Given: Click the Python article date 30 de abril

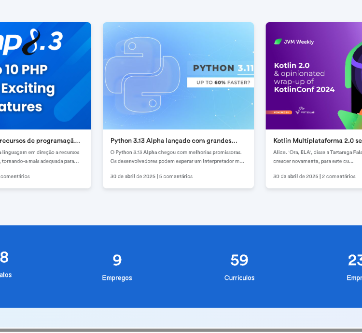Looking at the screenshot, I should [x=133, y=177].
